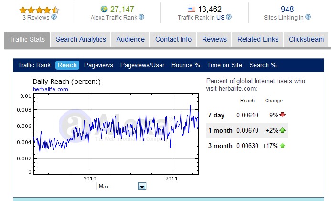Click the US link in Traffic Rank
The width and height of the screenshot is (331, 201).
(220, 18)
